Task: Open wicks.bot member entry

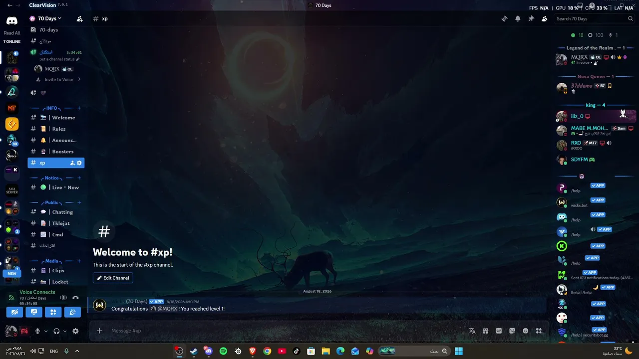Action: (x=595, y=202)
